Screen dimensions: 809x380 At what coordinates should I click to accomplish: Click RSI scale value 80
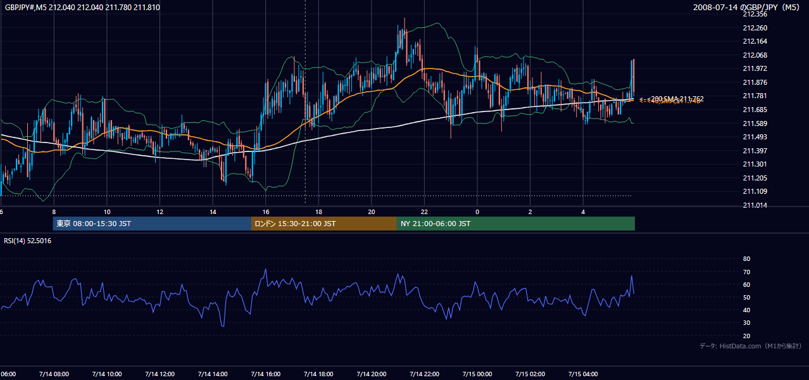coord(746,259)
